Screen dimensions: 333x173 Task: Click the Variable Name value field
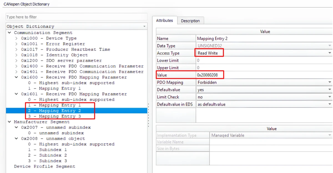[x=271, y=142]
